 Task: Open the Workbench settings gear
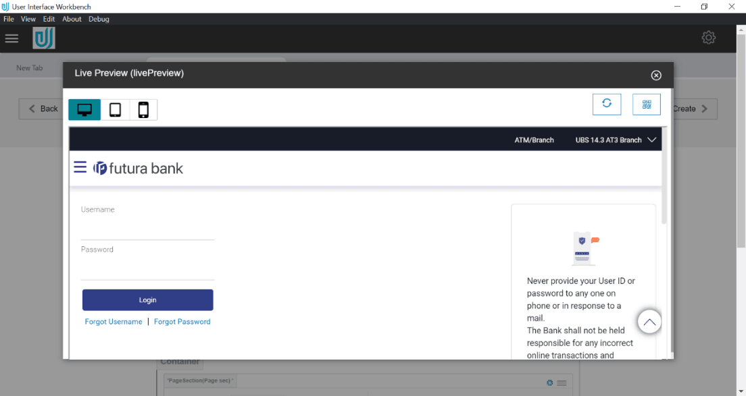click(x=708, y=37)
